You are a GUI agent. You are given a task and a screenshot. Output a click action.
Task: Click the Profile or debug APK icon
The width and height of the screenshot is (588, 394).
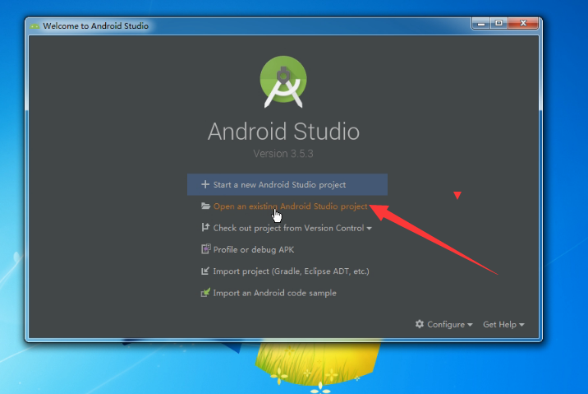point(206,249)
